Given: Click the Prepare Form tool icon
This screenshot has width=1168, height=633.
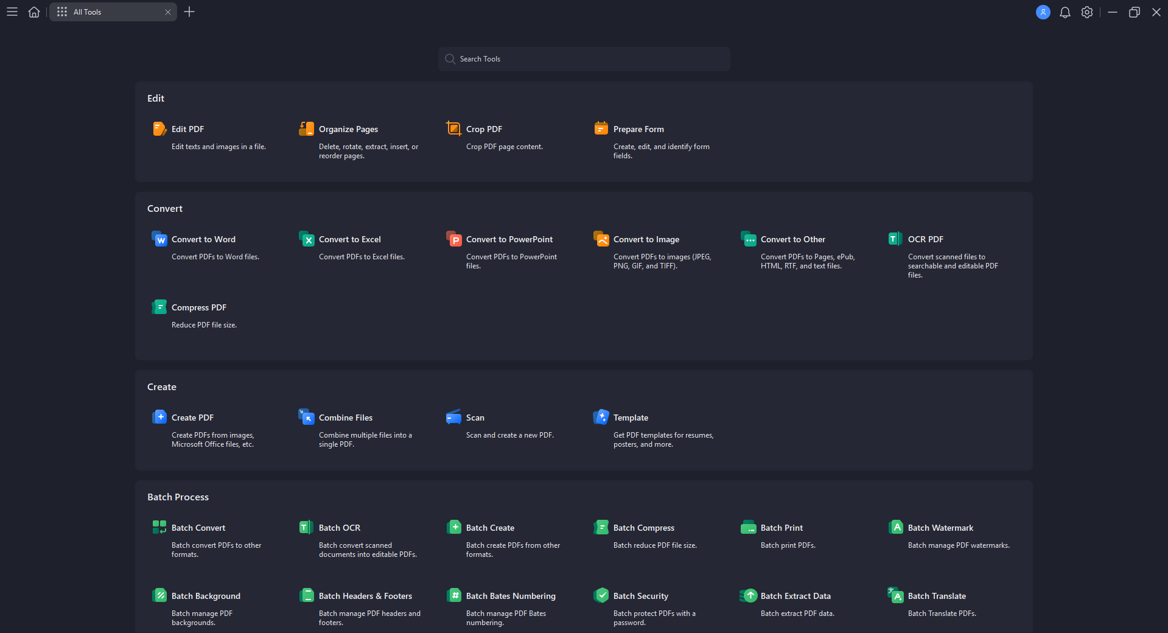Looking at the screenshot, I should 601,128.
